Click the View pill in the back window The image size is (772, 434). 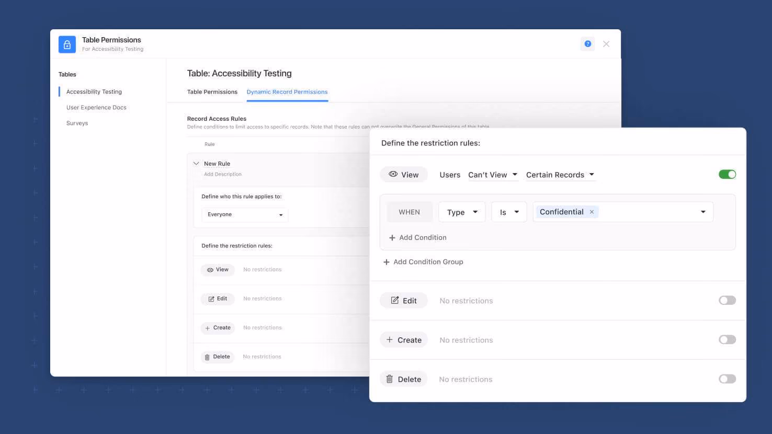(218, 270)
